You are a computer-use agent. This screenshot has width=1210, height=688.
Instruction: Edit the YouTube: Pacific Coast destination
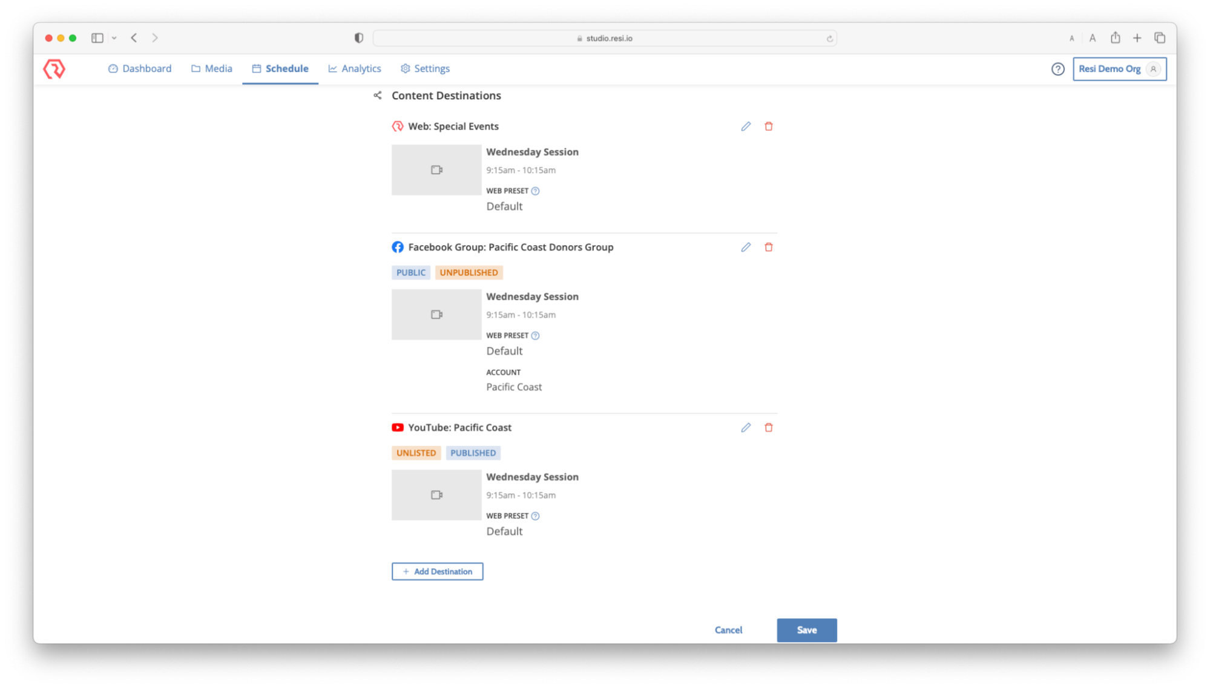(745, 427)
